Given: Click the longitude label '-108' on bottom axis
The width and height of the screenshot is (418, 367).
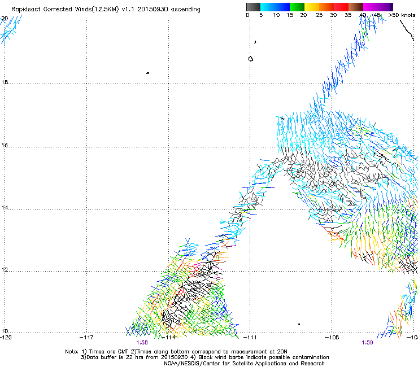Looking at the screenshot, I should tap(332, 338).
